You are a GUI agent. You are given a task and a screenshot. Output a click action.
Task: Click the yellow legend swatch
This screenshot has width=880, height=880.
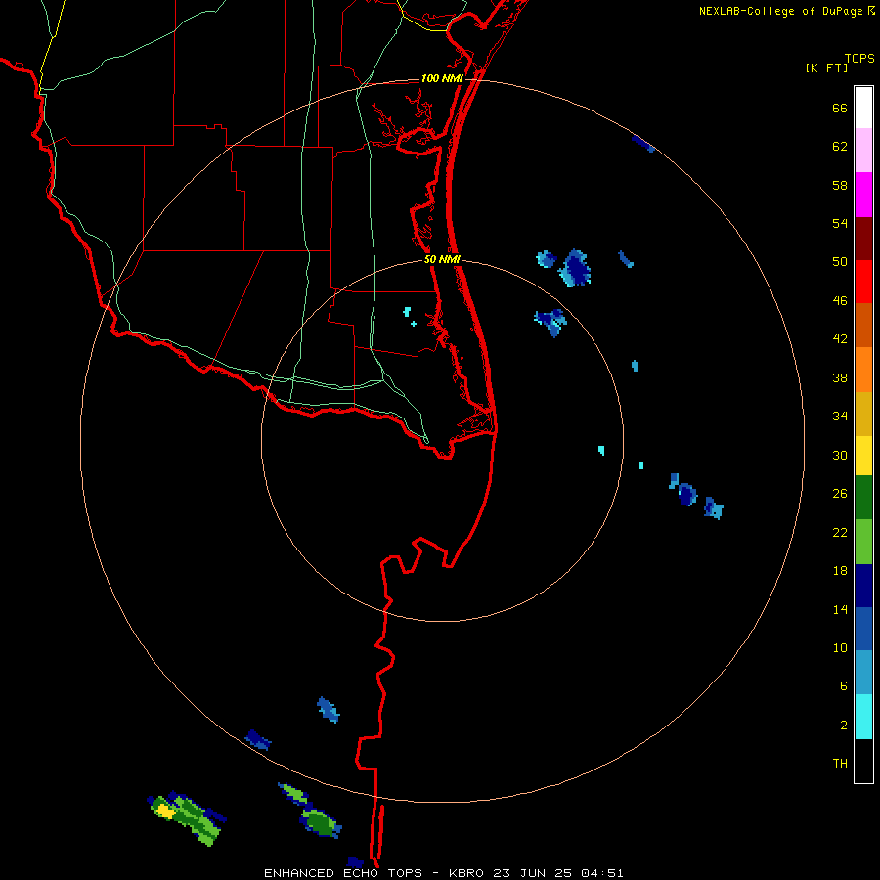[863, 456]
